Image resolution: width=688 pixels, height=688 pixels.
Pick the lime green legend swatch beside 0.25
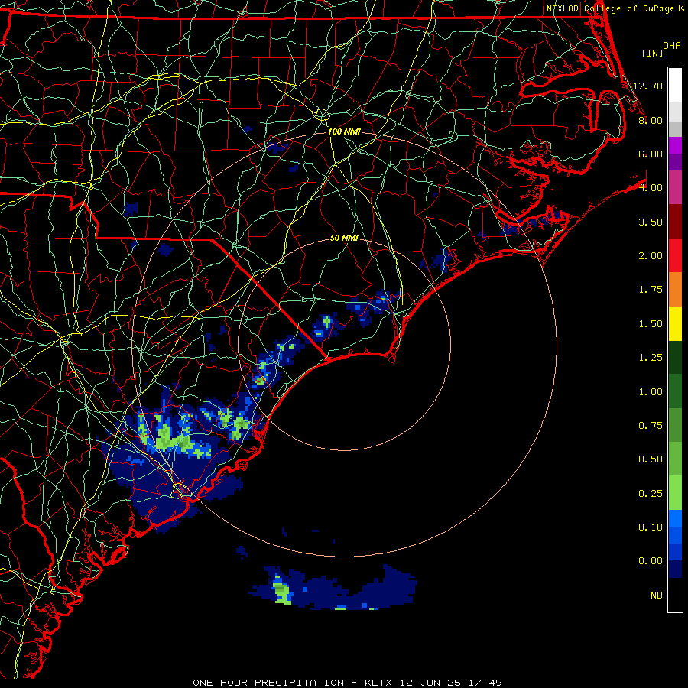(x=675, y=494)
